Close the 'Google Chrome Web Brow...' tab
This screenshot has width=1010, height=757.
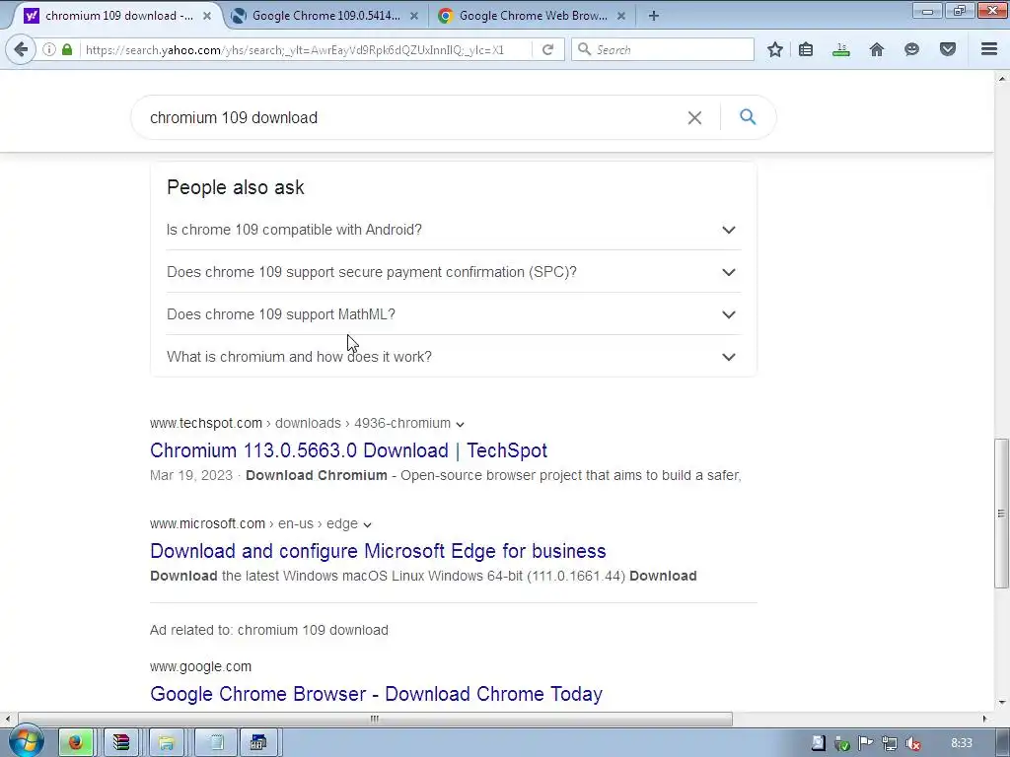point(621,16)
